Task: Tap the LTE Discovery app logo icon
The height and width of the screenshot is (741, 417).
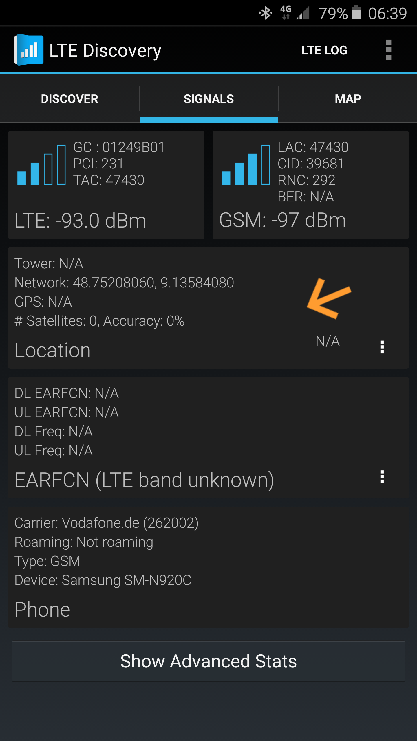Action: coord(29,50)
